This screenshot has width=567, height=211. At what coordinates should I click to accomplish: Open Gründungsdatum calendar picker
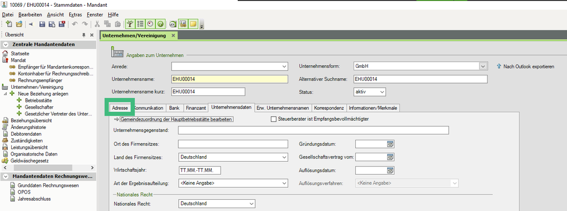click(390, 144)
